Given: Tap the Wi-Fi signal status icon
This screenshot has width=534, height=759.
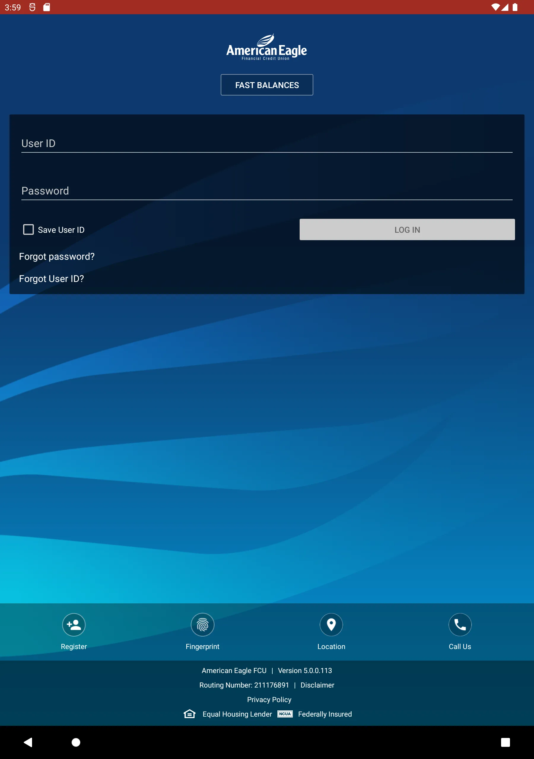Looking at the screenshot, I should [495, 7].
